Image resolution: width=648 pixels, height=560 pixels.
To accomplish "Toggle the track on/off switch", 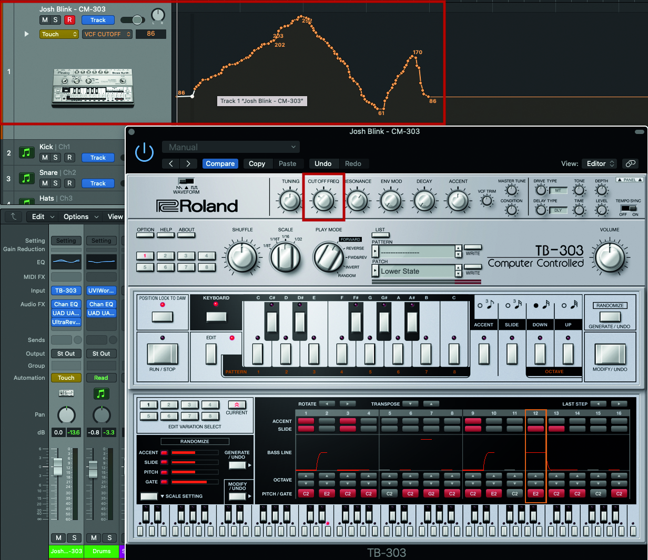I will coord(133,20).
